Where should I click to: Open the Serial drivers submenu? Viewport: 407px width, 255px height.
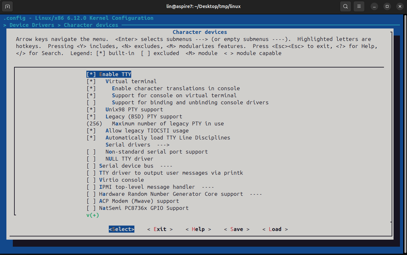coord(138,145)
